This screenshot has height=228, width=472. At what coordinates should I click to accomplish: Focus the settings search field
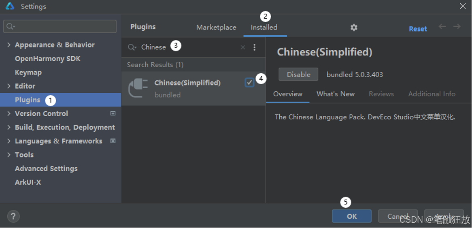(60, 26)
